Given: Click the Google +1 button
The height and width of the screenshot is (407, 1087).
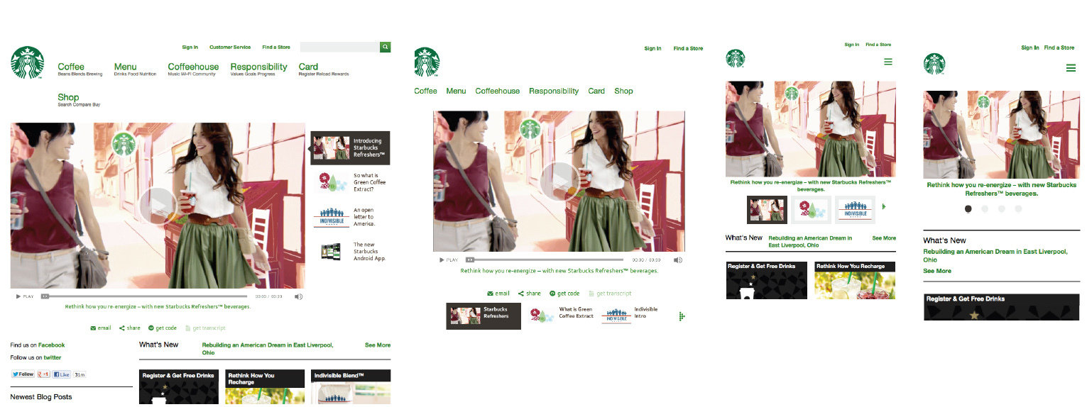Looking at the screenshot, I should [44, 374].
